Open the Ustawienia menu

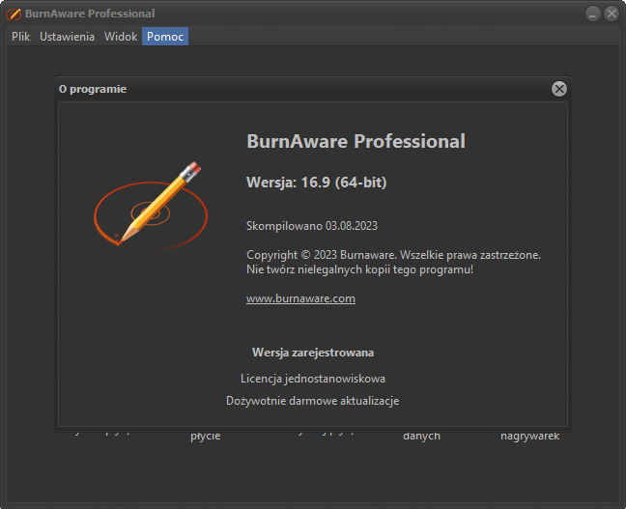coord(67,37)
